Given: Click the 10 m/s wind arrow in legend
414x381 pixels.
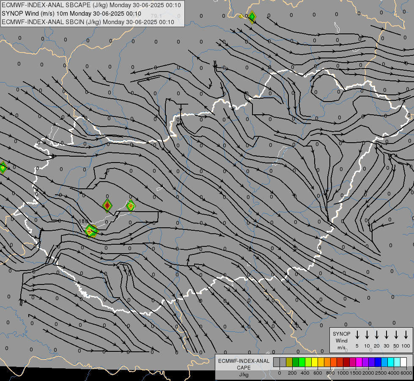Looking at the screenshot, I should coord(367,335).
